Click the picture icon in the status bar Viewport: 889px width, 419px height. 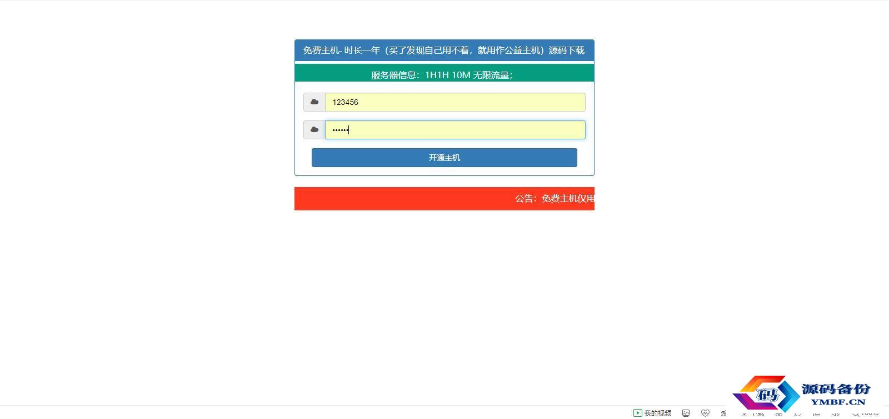[686, 413]
